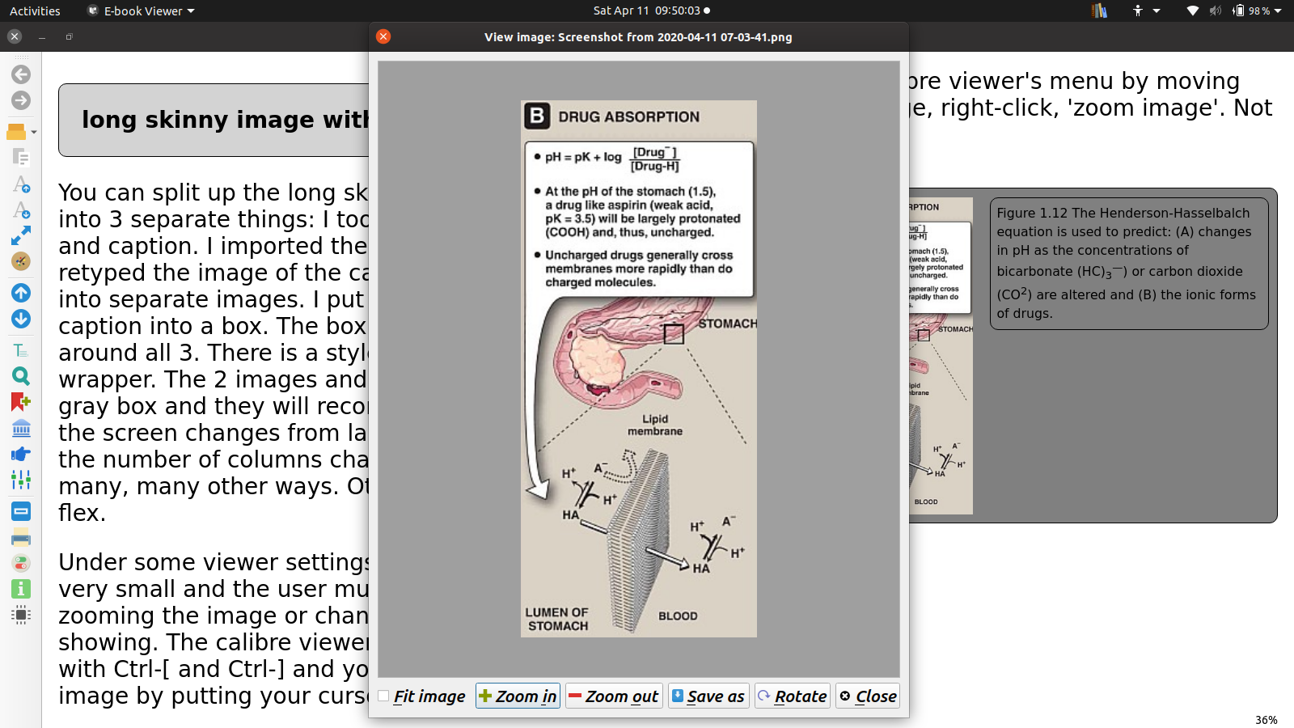Go back using the left arrow icon
Image resolution: width=1294 pixels, height=728 pixels.
tap(21, 74)
